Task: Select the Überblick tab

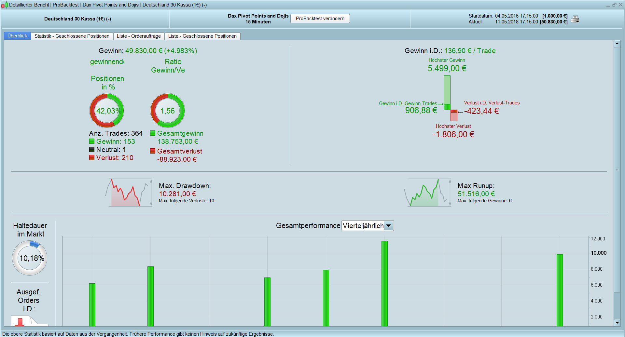Action: click(x=17, y=36)
